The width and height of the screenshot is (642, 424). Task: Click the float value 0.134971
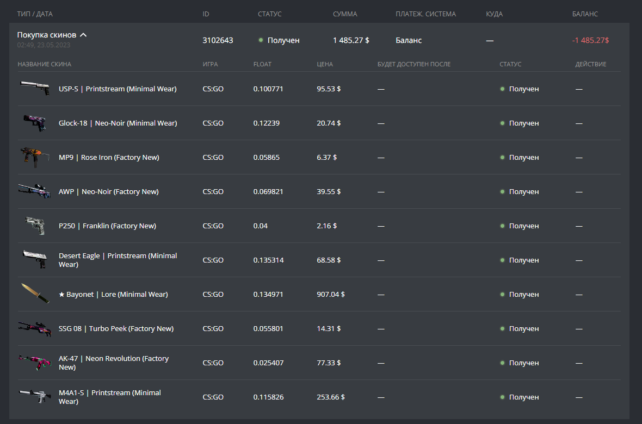[x=268, y=294]
